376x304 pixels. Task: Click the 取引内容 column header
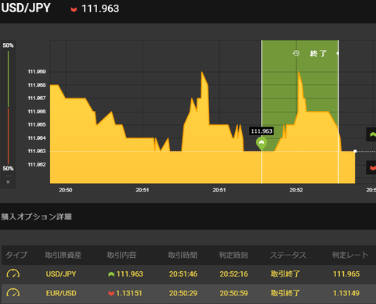click(x=121, y=255)
